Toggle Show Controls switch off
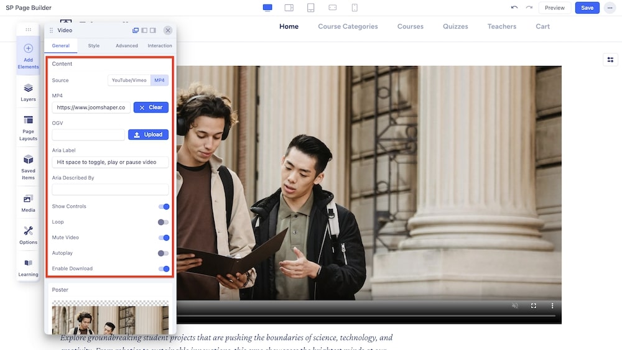622x350 pixels. pos(164,206)
